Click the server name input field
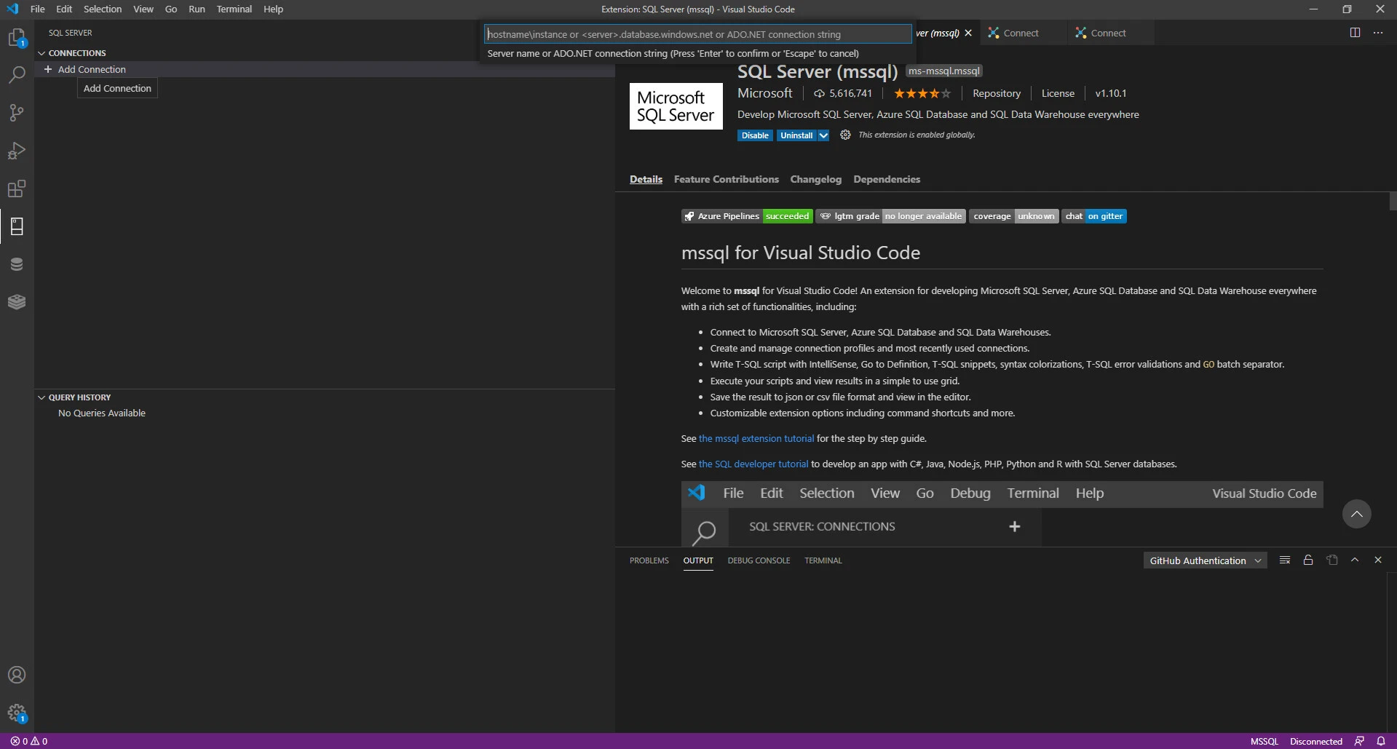This screenshot has width=1397, height=749. click(x=697, y=34)
